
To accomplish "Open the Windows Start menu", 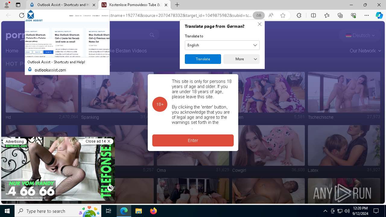I will [7, 211].
